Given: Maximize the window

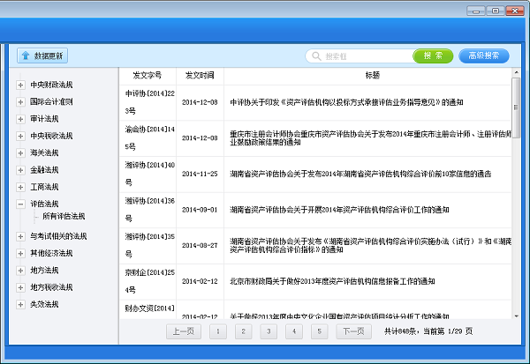Looking at the screenshot, I should click(496, 11).
